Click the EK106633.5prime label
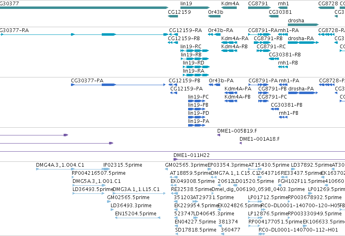 pos(324,222)
